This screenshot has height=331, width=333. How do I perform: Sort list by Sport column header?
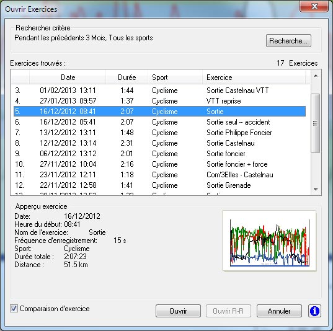175,77
